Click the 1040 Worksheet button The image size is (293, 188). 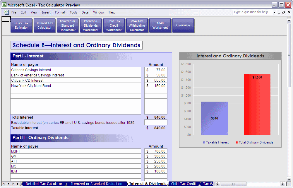coord(160,25)
